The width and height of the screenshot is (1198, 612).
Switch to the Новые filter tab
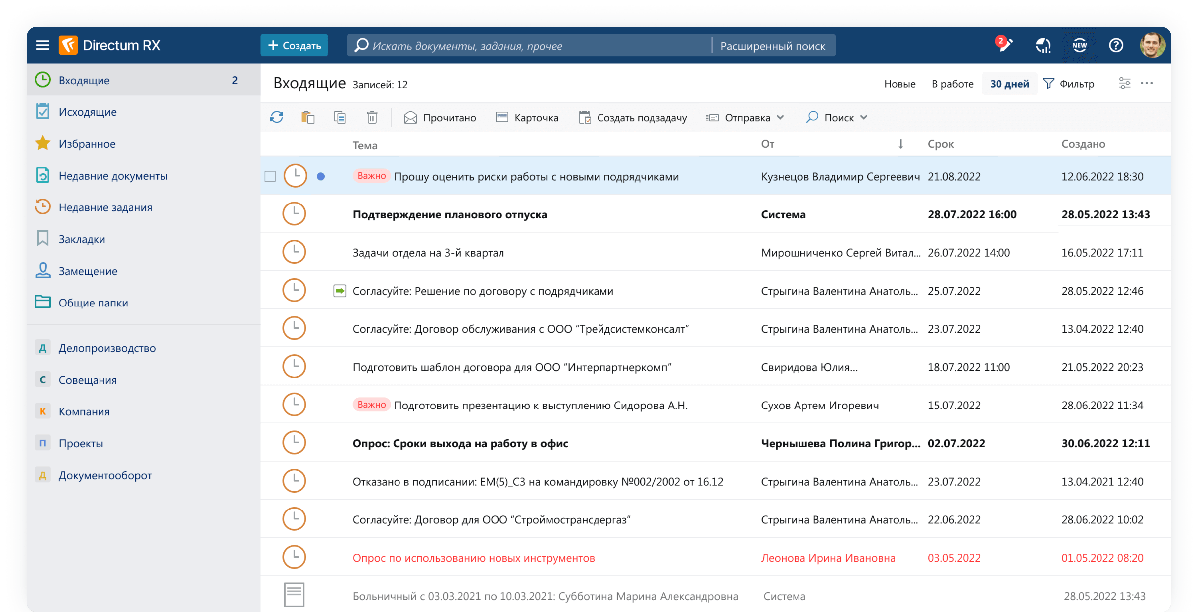coord(899,84)
